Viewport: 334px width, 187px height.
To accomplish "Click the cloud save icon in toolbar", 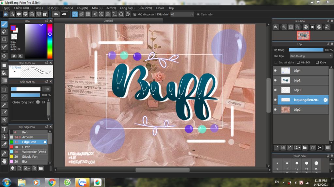I will pos(6,14).
